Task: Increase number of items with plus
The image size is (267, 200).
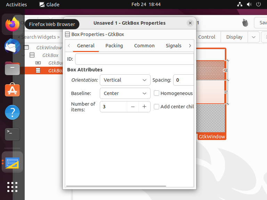Action: tap(144, 107)
